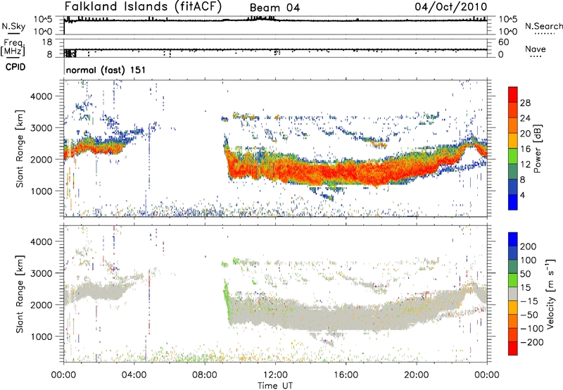Click the power panel 'Slant Range [km]' label

tap(20, 149)
